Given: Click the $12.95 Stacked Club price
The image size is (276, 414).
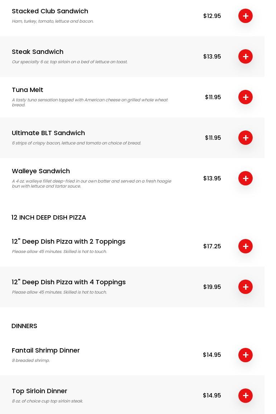Looking at the screenshot, I should click(212, 16).
